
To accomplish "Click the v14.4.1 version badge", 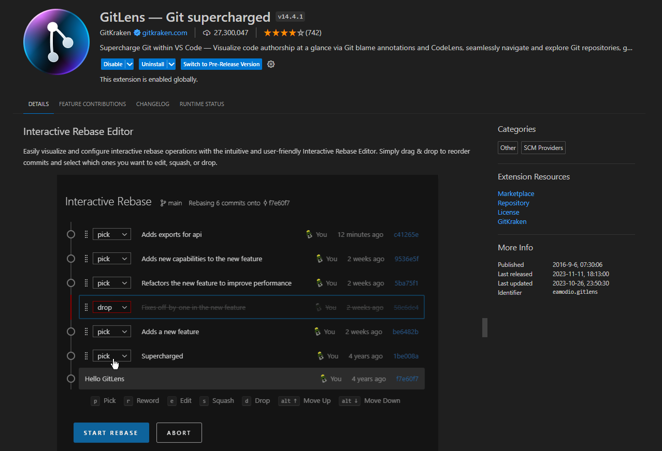I will 290,17.
